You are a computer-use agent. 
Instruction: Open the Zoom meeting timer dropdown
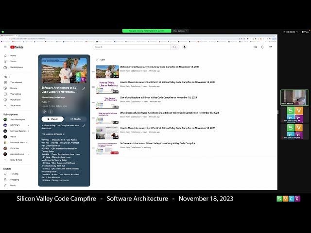[291, 32]
